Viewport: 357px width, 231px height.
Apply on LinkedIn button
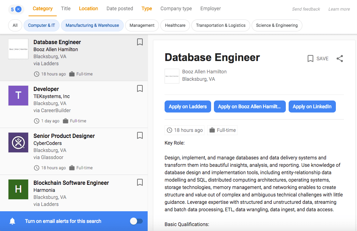[312, 107]
